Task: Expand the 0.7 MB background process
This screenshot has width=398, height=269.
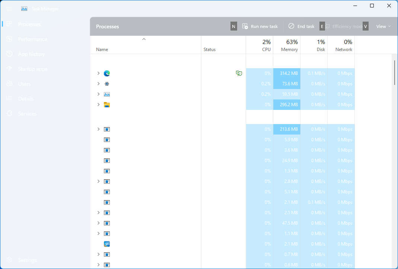Action: point(99,254)
